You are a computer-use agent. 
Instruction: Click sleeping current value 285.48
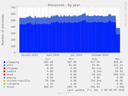pyautogui.click(x=48, y=62)
